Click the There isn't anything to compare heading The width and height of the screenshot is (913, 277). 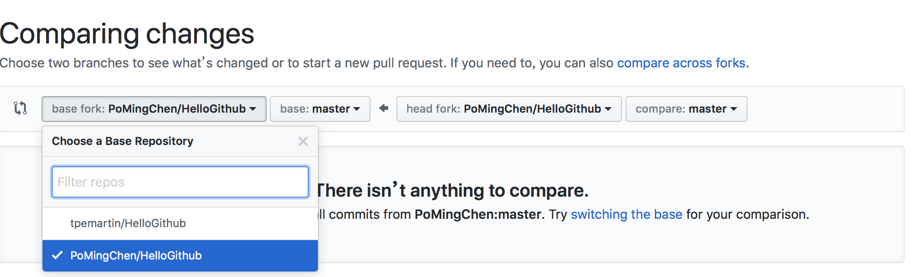click(x=453, y=190)
